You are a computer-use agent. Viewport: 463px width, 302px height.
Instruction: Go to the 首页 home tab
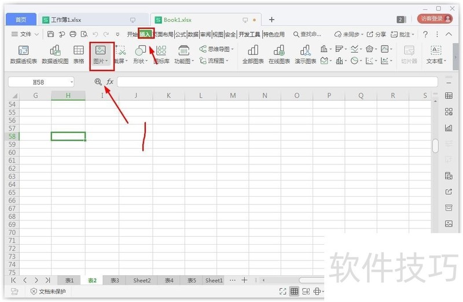click(21, 20)
